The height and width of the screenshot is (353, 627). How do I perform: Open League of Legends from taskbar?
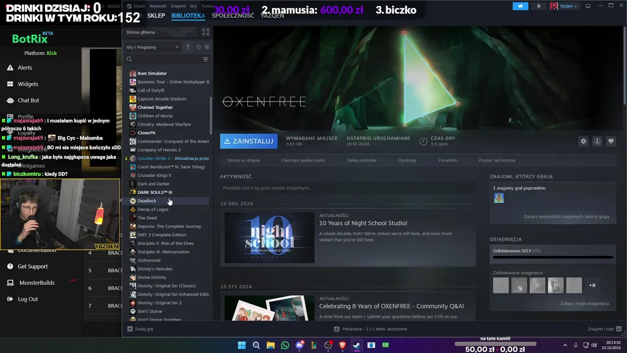coord(313,345)
